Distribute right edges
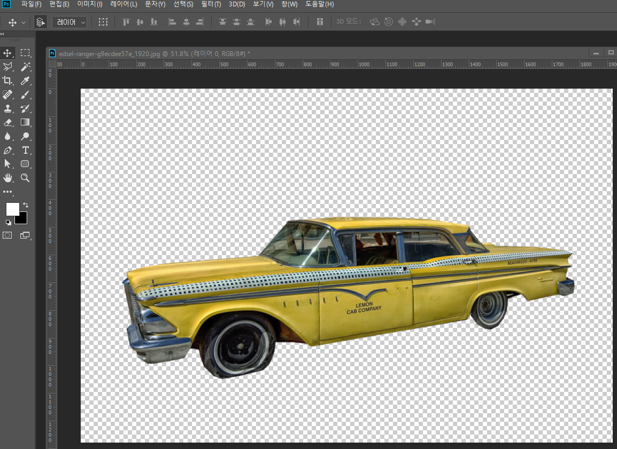This screenshot has width=617, height=449. 296,22
